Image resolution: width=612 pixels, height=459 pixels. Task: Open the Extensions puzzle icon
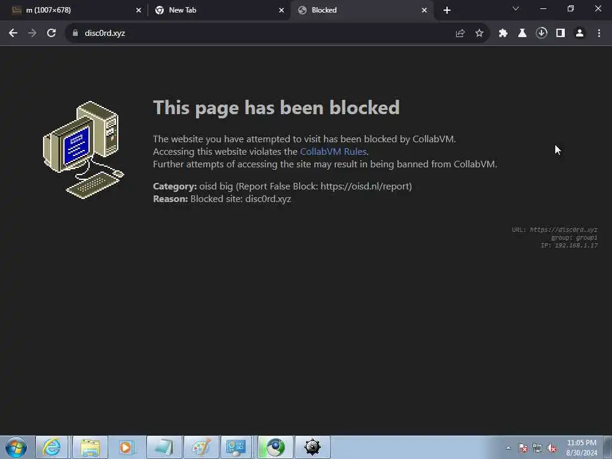[503, 33]
